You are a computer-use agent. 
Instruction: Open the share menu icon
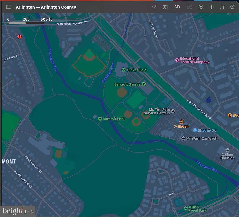click(x=222, y=7)
